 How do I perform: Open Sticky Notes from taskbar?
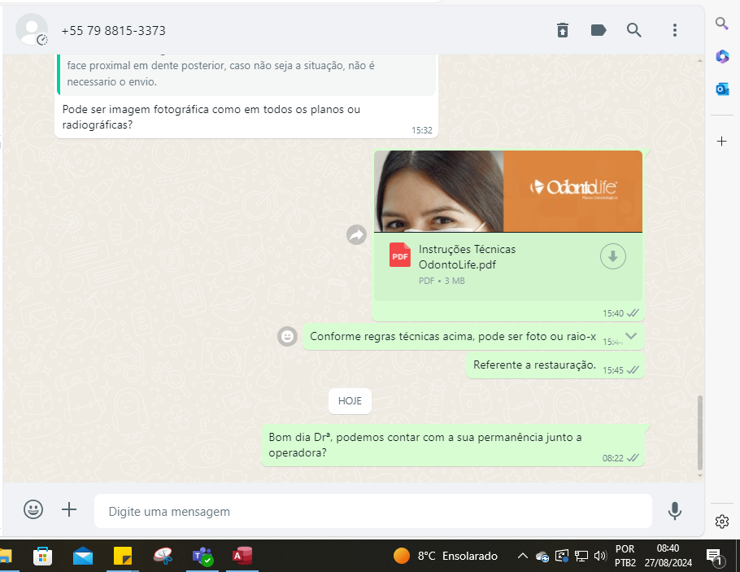click(123, 556)
